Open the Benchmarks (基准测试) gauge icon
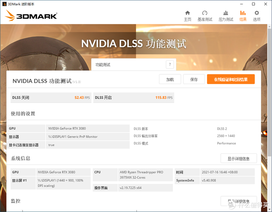 click(205, 16)
